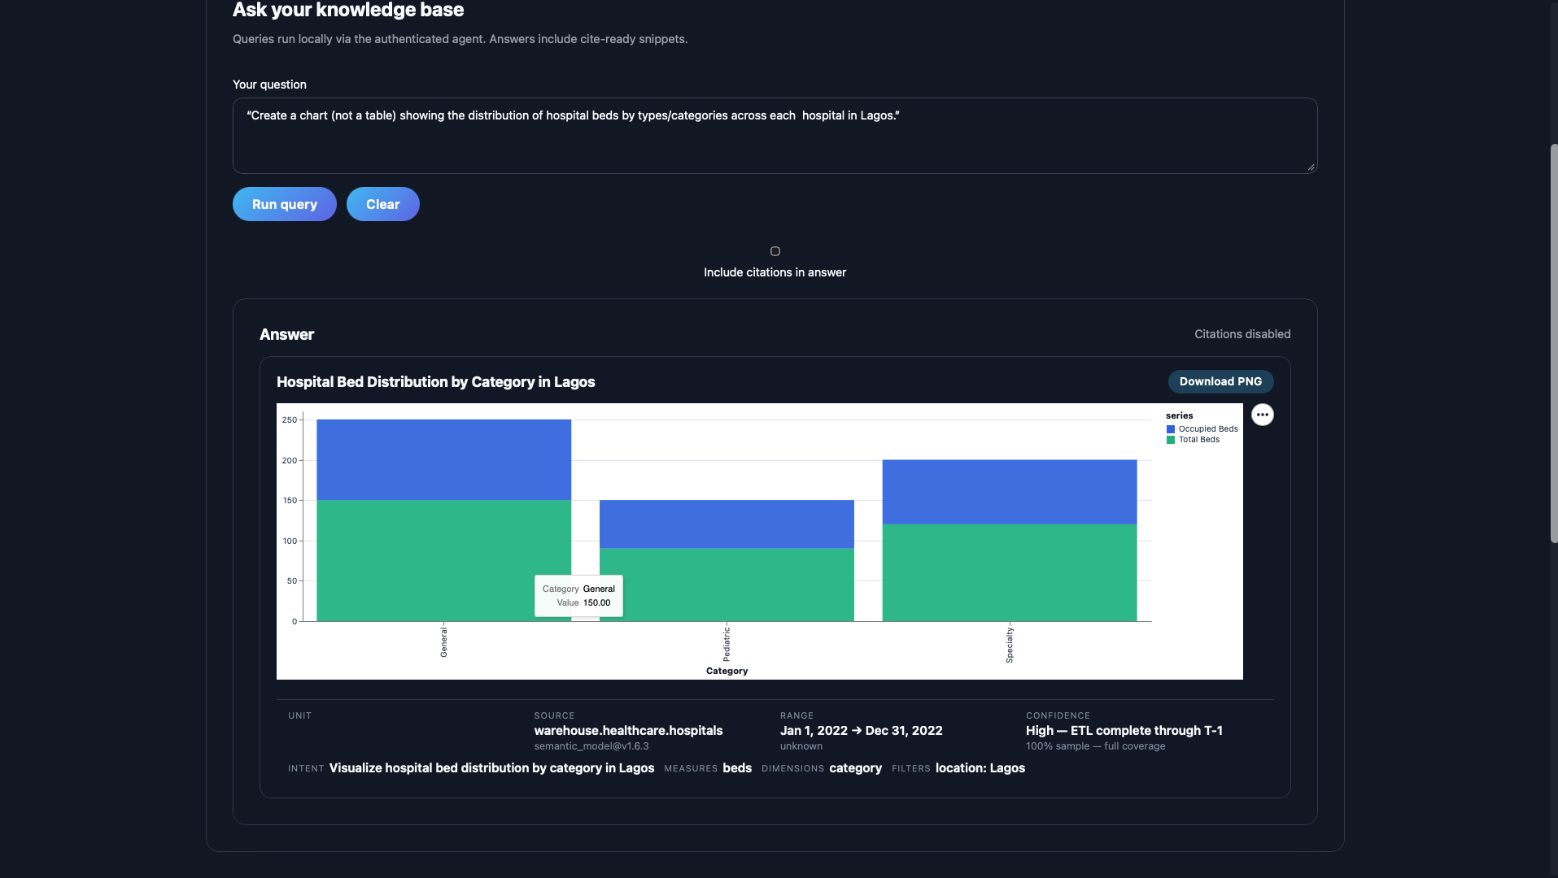Click the page vertical scrollbar thumb

pyautogui.click(x=1553, y=343)
